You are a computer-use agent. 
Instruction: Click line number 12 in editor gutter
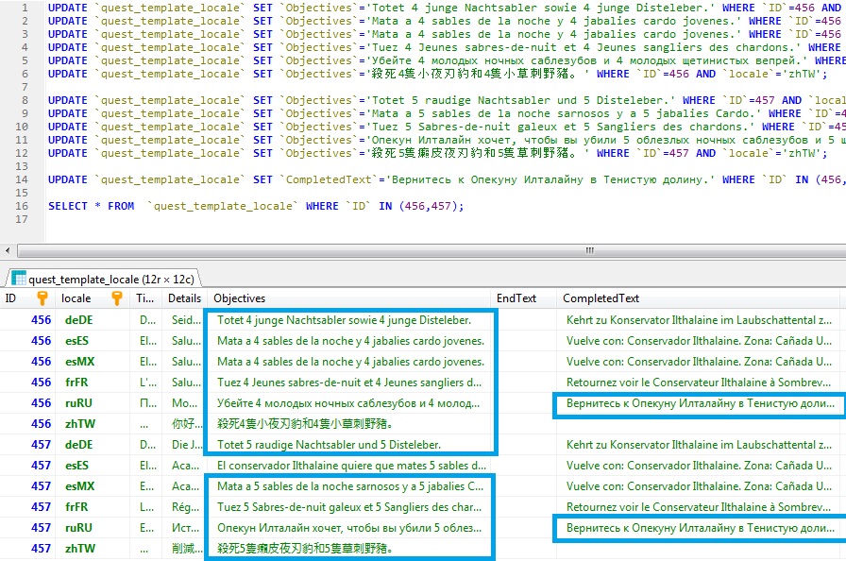21,153
